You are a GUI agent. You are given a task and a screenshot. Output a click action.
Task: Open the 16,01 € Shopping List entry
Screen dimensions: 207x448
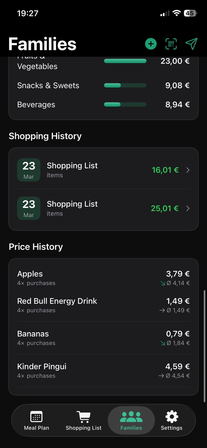103,170
